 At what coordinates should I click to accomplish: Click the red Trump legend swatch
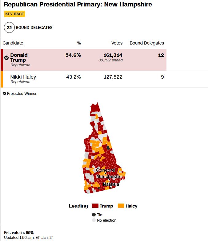click(95, 206)
